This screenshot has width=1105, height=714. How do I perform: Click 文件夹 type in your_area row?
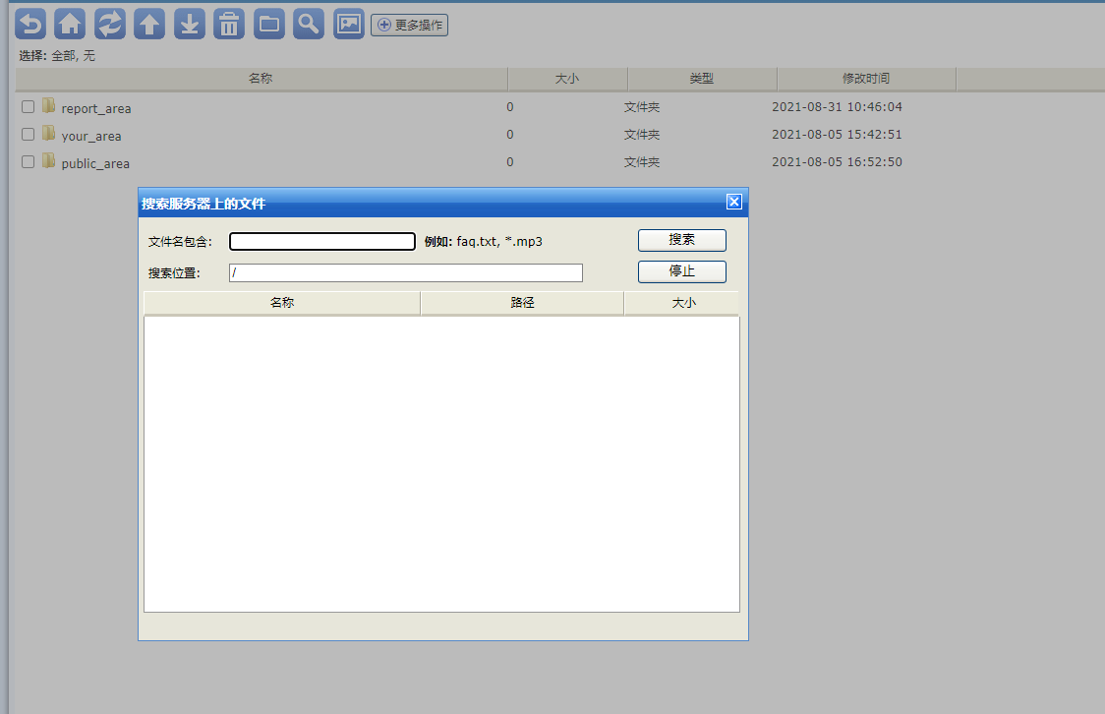pos(642,135)
